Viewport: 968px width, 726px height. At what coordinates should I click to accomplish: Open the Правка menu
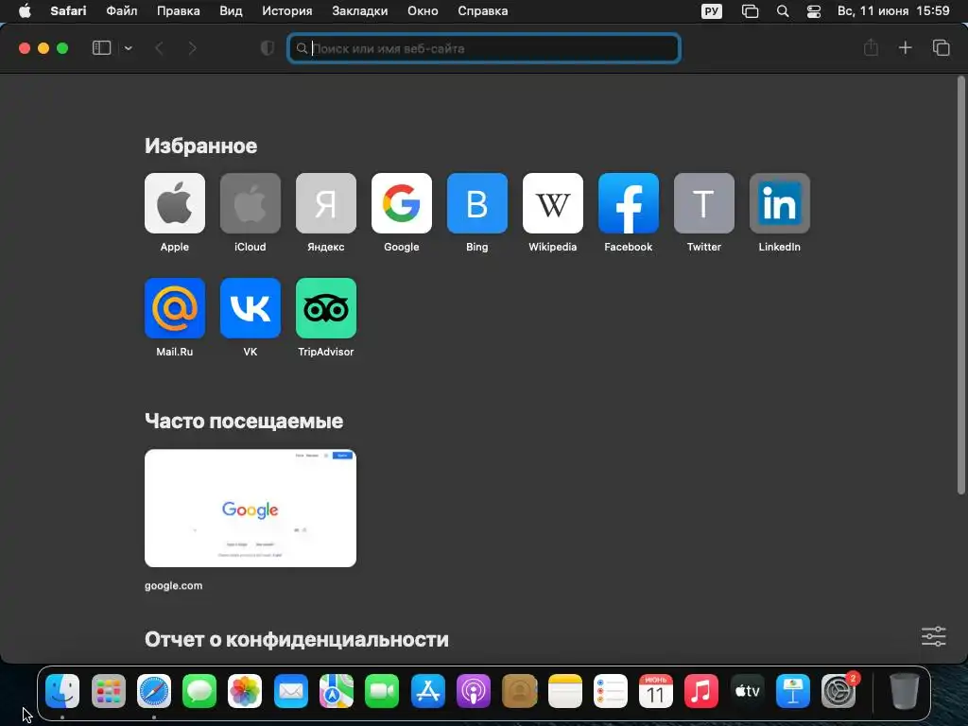179,11
